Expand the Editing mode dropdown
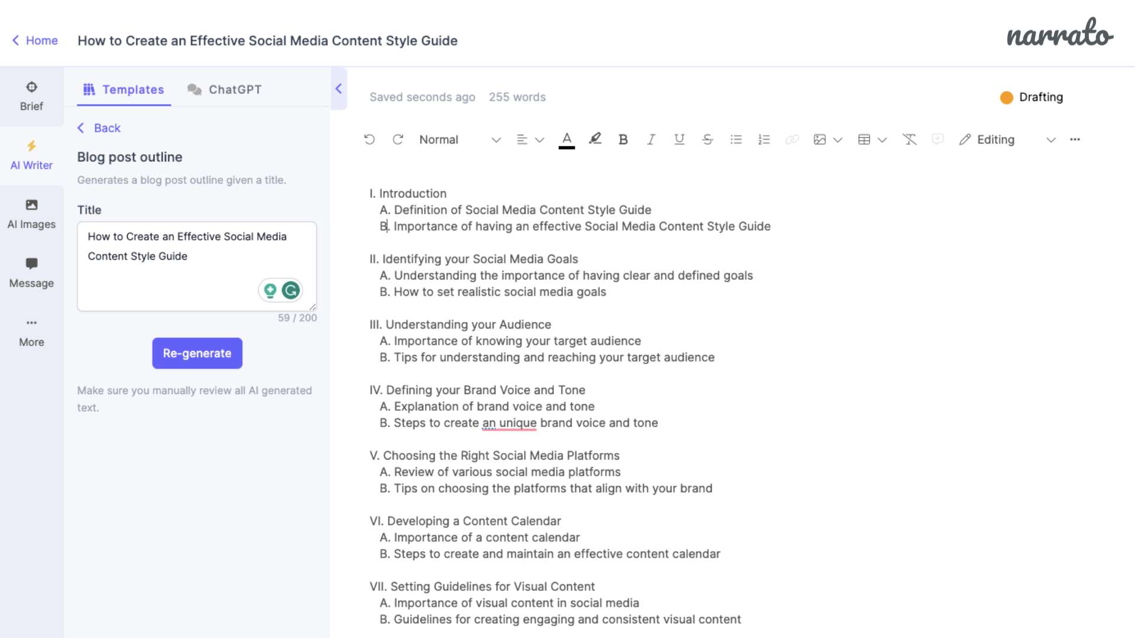Image resolution: width=1135 pixels, height=638 pixels. point(1051,139)
